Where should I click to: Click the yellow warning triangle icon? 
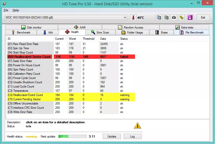coord(137,125)
